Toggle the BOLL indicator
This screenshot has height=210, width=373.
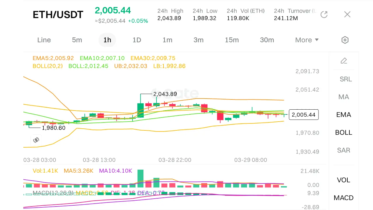coord(344,132)
